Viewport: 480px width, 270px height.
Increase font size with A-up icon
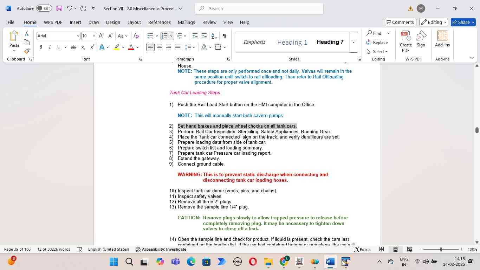[x=101, y=36]
